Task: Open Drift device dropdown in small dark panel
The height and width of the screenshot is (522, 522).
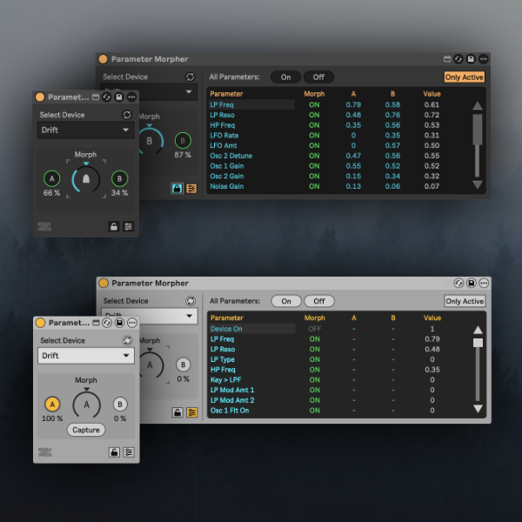Action: [x=85, y=130]
